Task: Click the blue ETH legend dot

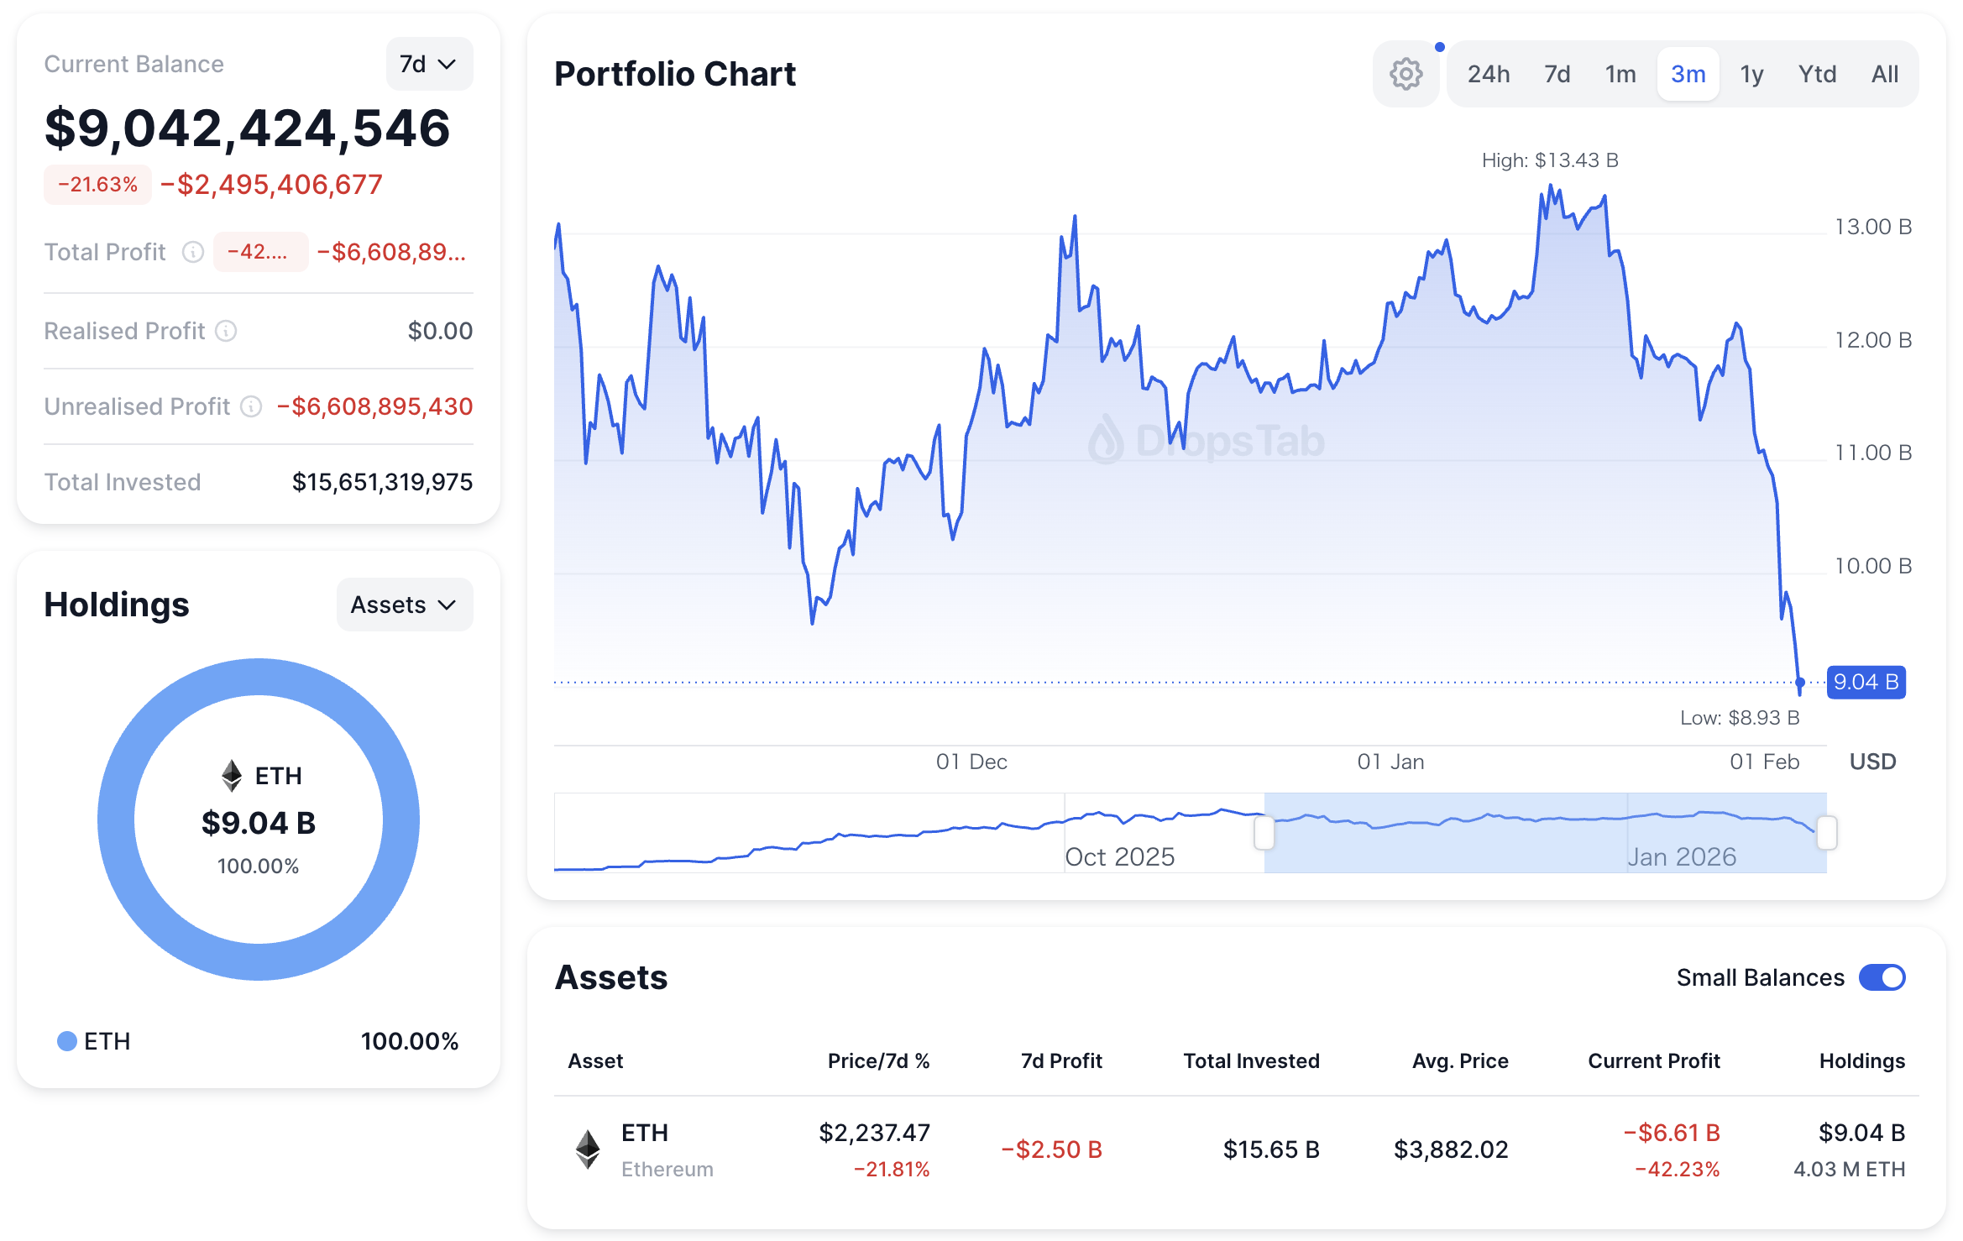Action: (67, 1041)
